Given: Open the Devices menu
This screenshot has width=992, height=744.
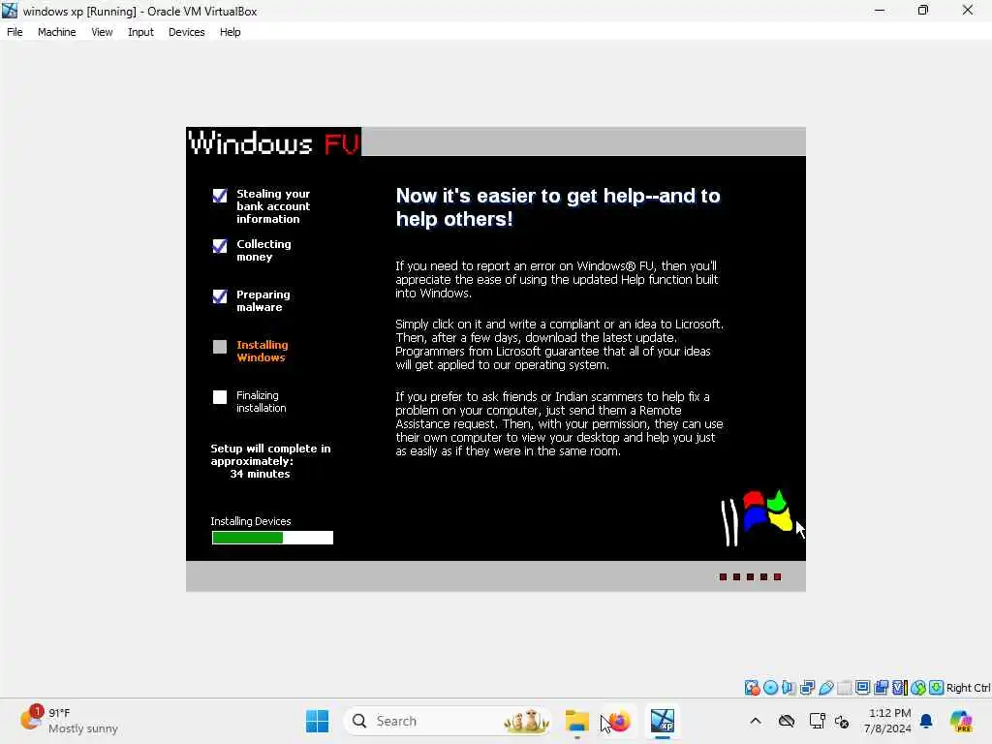Looking at the screenshot, I should coord(187,32).
